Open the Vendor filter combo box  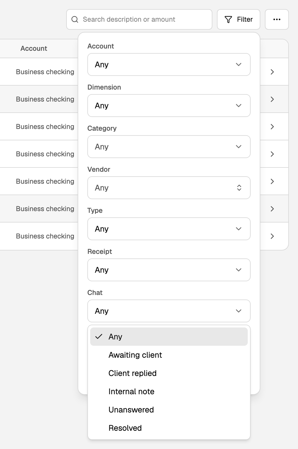(x=169, y=188)
